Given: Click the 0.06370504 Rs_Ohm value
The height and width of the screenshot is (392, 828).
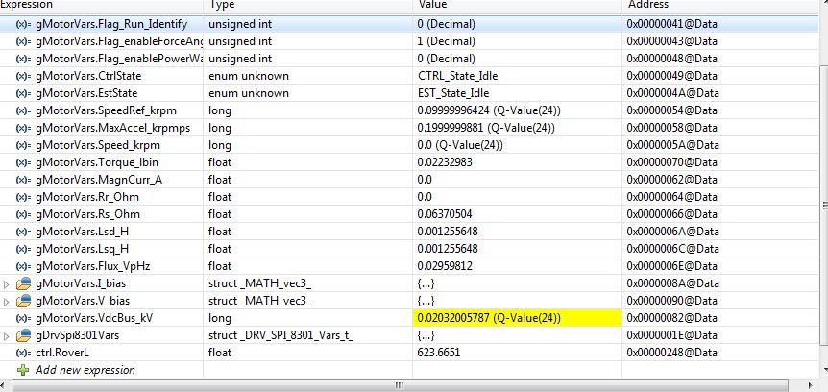Looking at the screenshot, I should 445,214.
